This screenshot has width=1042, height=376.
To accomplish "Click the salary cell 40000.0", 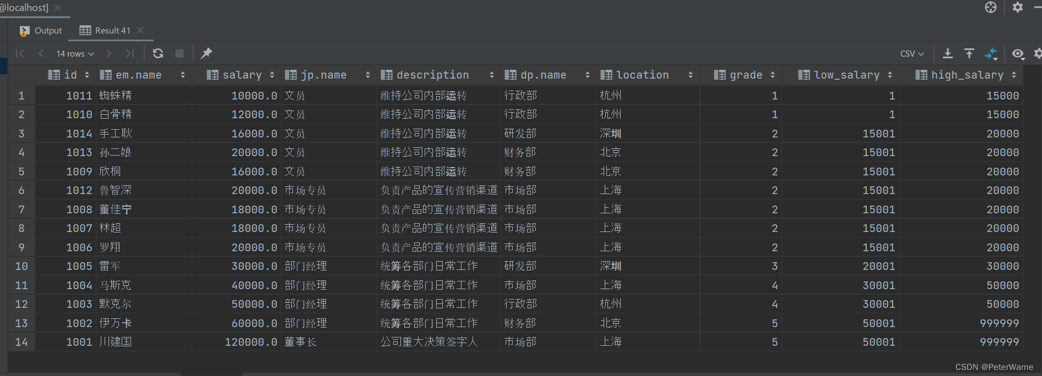I will point(236,285).
